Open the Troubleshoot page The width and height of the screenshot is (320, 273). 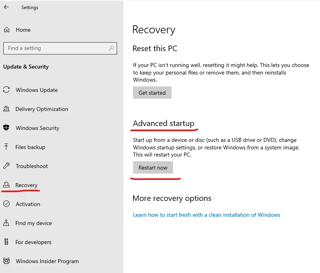click(32, 166)
